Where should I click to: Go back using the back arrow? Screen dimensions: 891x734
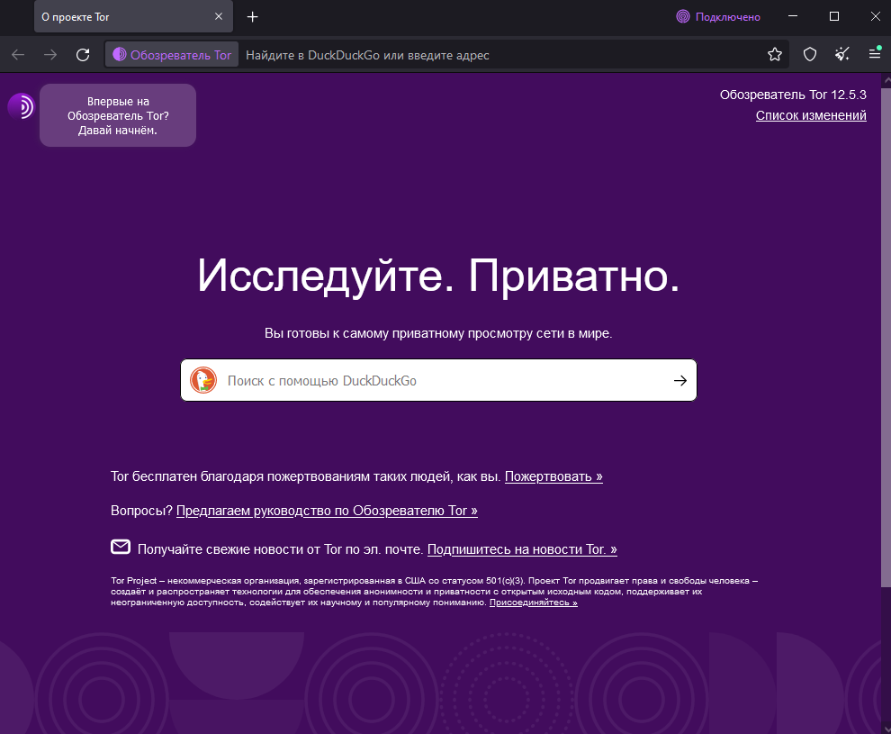18,55
